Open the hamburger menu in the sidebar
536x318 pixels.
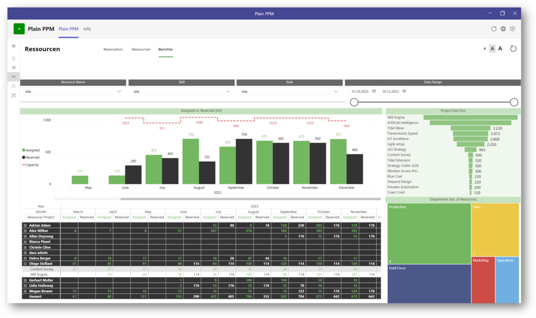click(x=13, y=46)
